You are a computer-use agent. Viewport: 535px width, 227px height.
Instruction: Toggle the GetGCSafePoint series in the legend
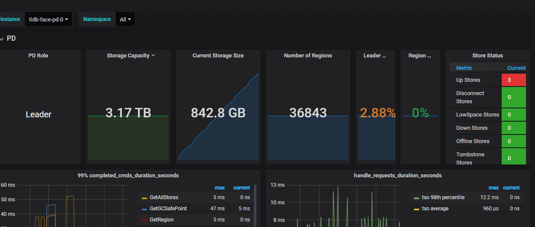coord(168,209)
